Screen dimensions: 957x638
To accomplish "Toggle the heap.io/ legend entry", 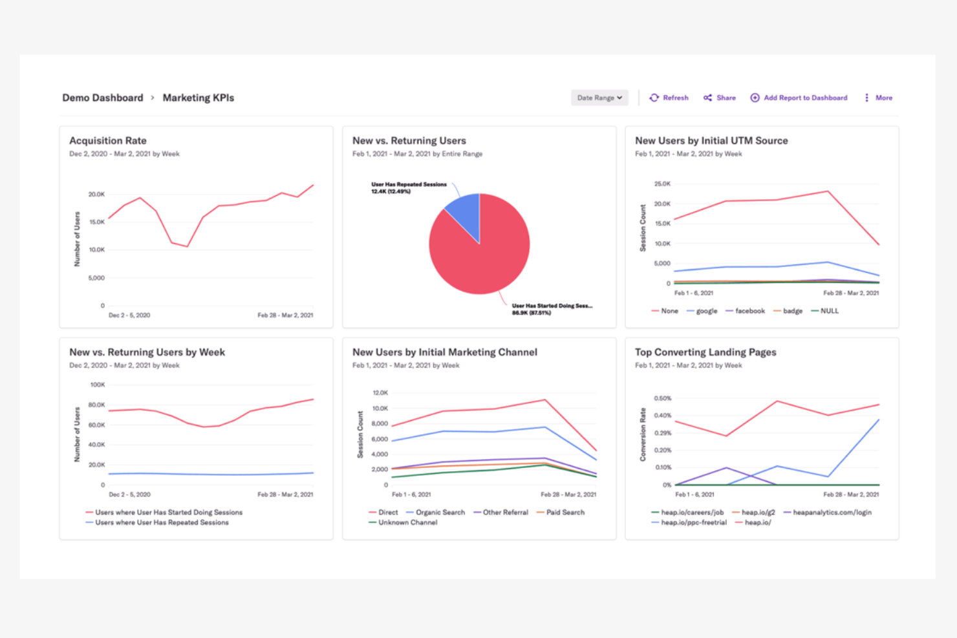I will pos(753,522).
